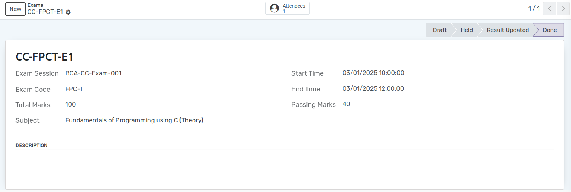Edit the Total Marks value 100
This screenshot has width=571, height=192.
click(x=71, y=104)
